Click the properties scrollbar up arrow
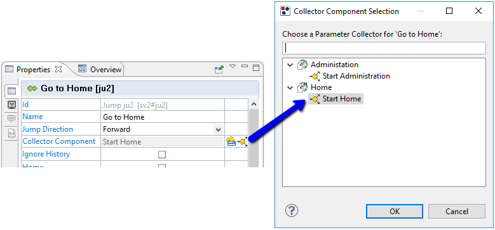Screen dimensions: 495x230 point(254,104)
